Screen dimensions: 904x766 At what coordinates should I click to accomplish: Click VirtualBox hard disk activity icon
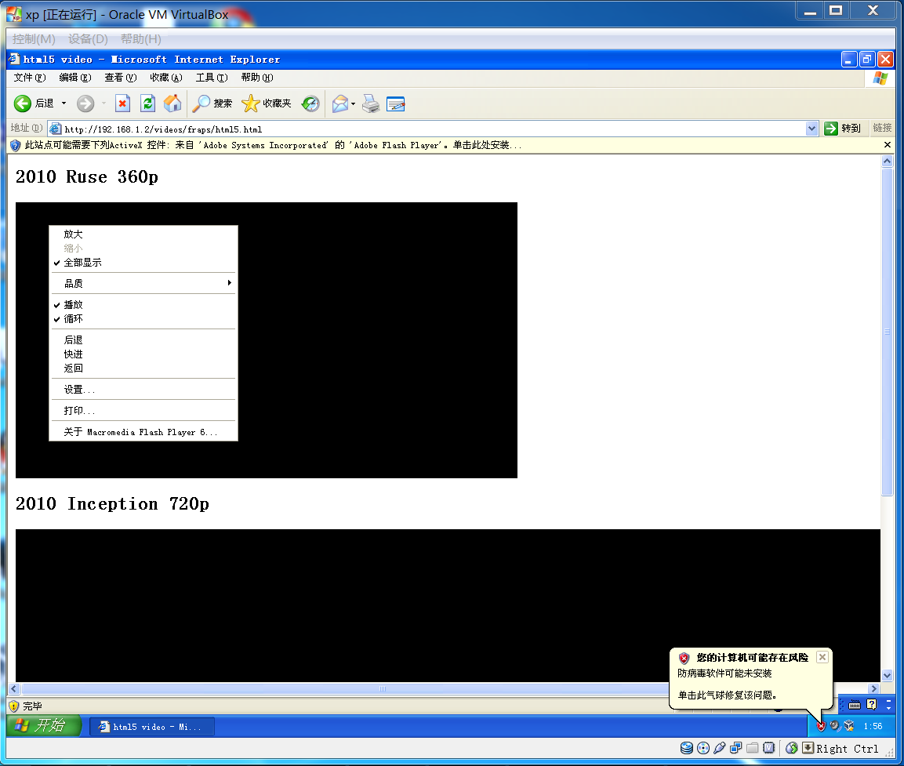pyautogui.click(x=687, y=748)
